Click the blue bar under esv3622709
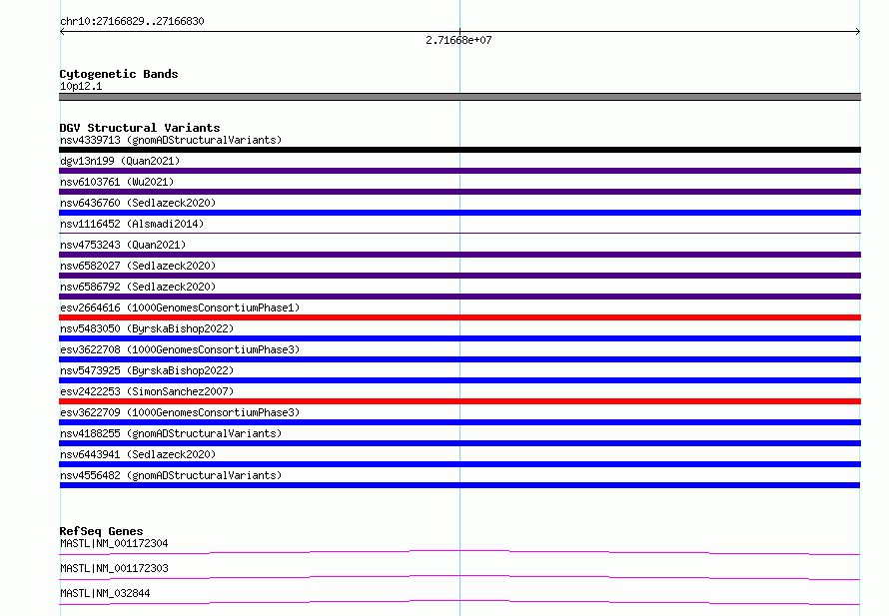 pyautogui.click(x=459, y=422)
